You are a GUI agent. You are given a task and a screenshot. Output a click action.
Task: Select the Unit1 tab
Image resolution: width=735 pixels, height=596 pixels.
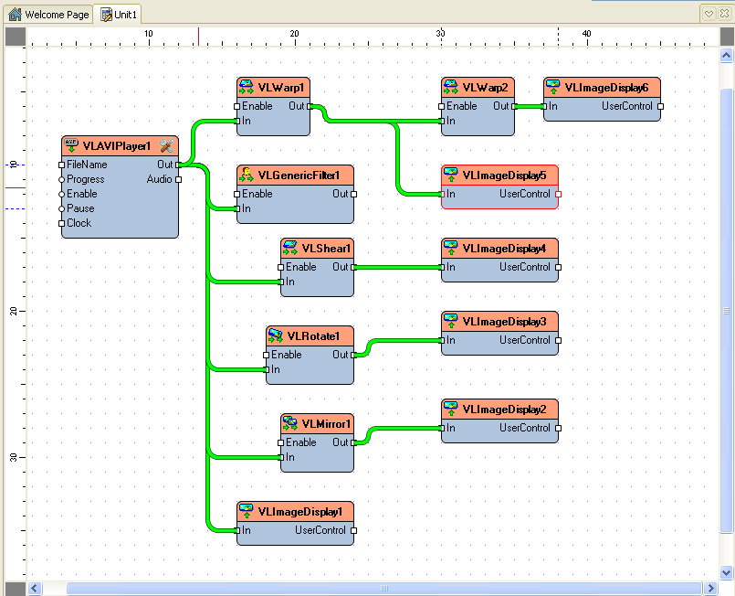point(119,14)
